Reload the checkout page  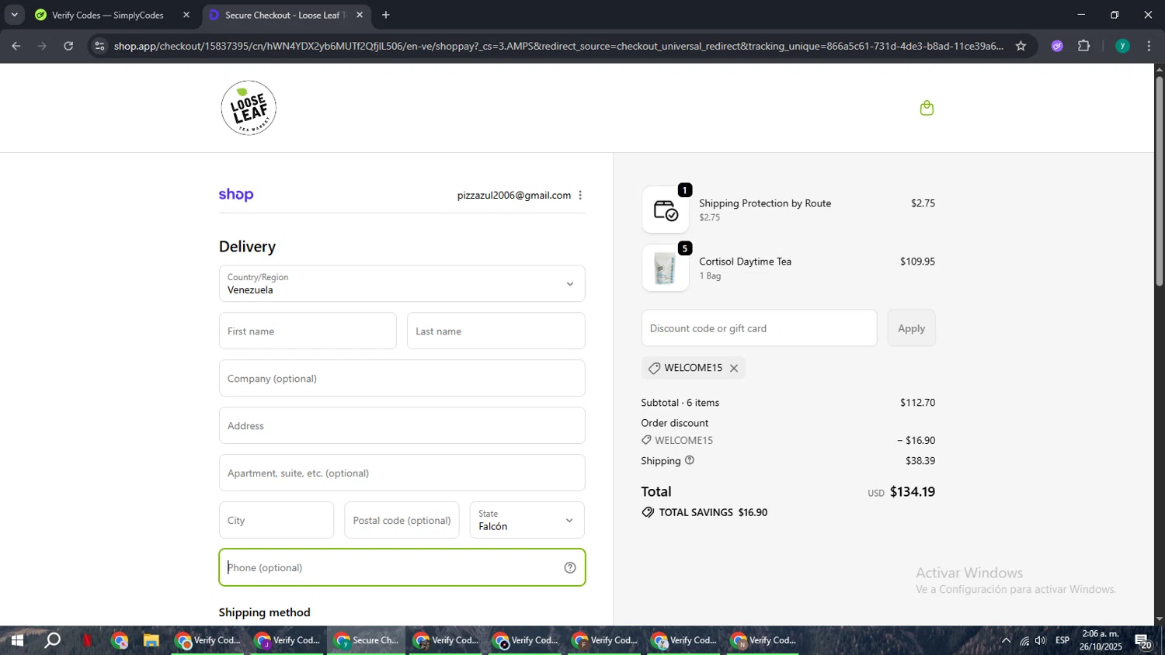(x=68, y=46)
